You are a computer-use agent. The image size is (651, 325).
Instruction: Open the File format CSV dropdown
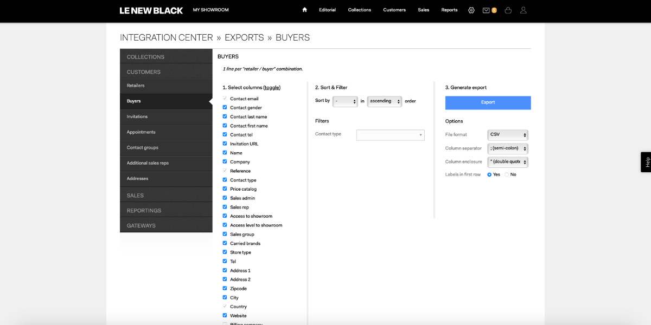point(508,135)
